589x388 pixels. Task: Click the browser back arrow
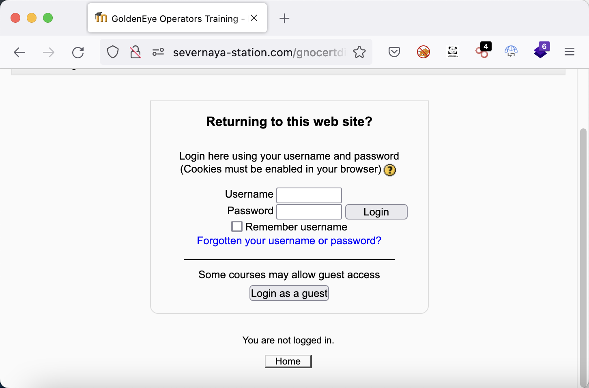coord(19,52)
